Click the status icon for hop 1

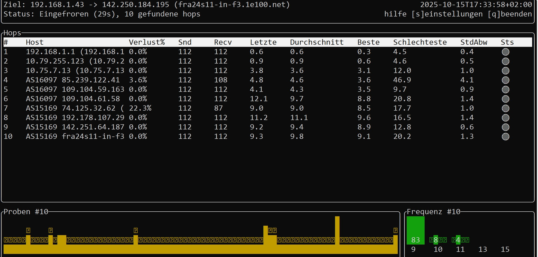(505, 52)
